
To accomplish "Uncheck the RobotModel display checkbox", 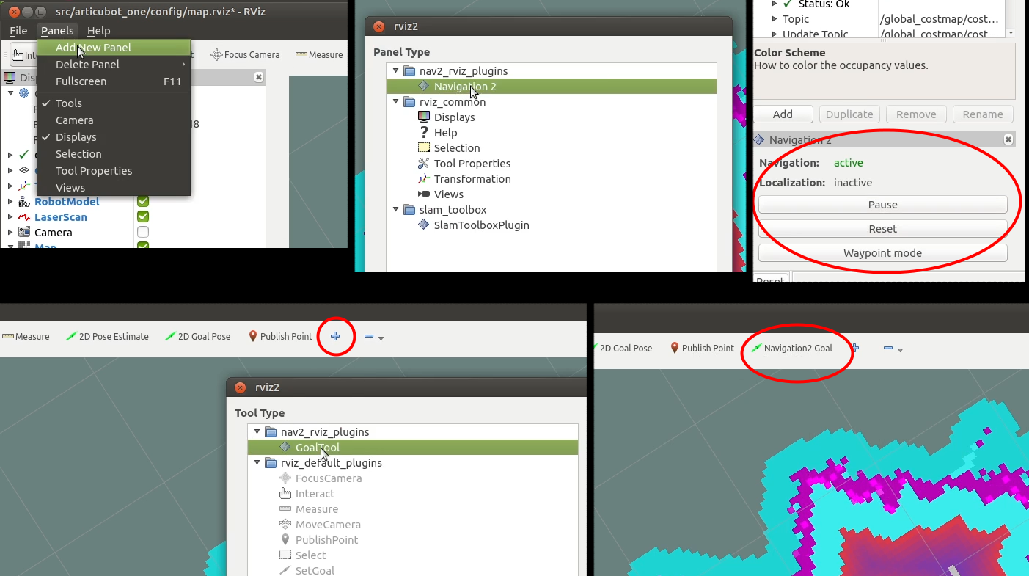I will tap(143, 202).
